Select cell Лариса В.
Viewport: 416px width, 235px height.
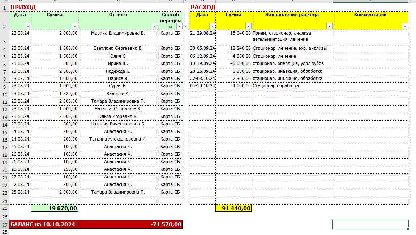tap(118, 79)
